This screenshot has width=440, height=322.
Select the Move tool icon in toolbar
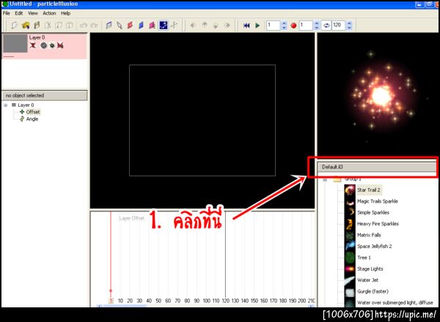pos(109,26)
